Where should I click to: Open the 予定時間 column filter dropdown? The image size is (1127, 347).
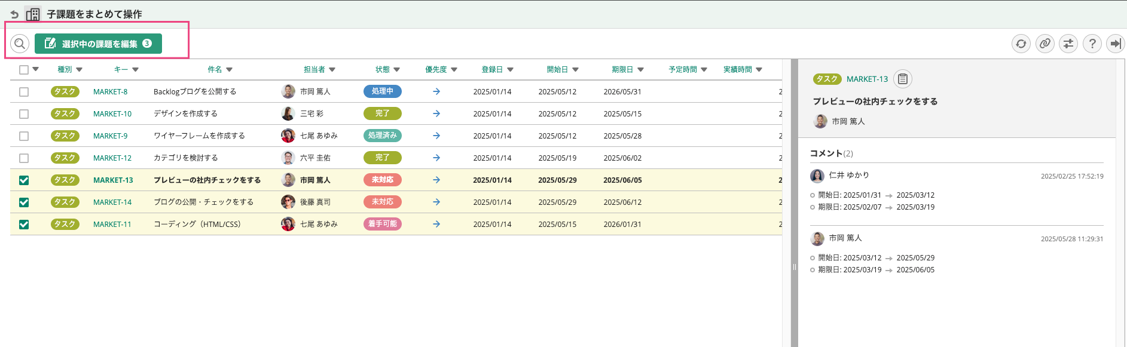pyautogui.click(x=704, y=70)
